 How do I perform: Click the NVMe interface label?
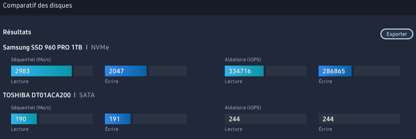coord(100,47)
